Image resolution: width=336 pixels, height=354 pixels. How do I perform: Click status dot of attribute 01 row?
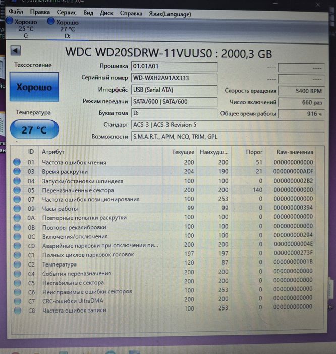pyautogui.click(x=17, y=162)
